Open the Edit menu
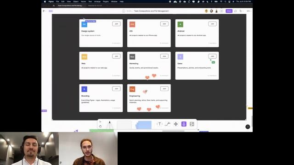This screenshot has height=165, width=294. (63, 1)
